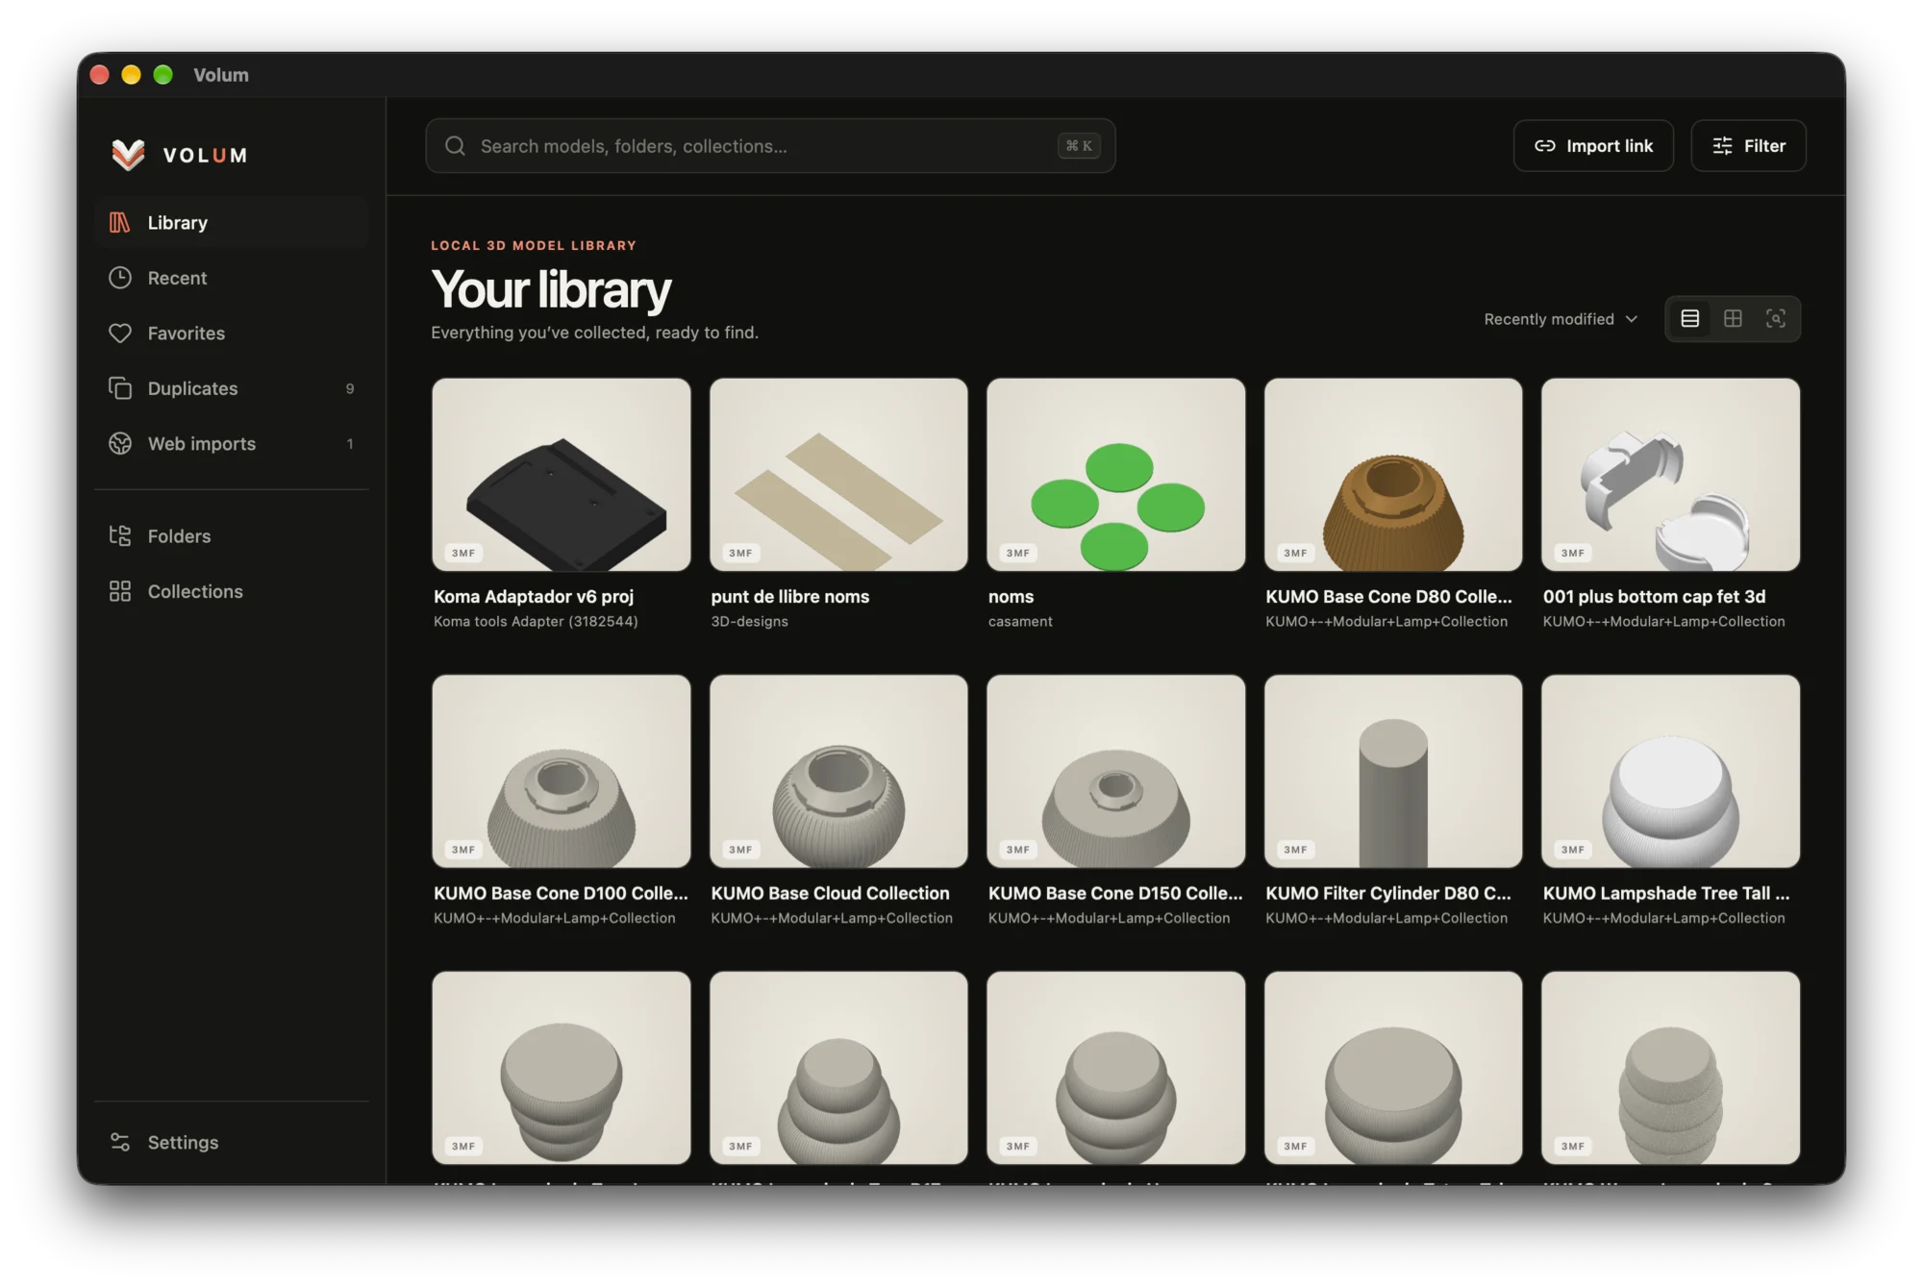1923x1287 pixels.
Task: Open the 001 plus bottom cap thumbnail
Action: [x=1670, y=475]
